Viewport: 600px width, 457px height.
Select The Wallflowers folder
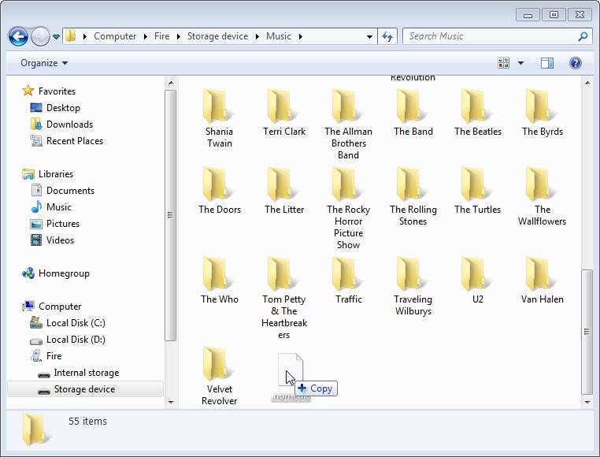(x=543, y=196)
